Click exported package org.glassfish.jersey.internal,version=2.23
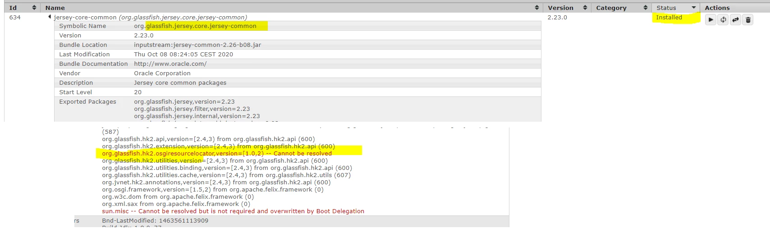Viewport: 770px width, 242px height. [197, 116]
